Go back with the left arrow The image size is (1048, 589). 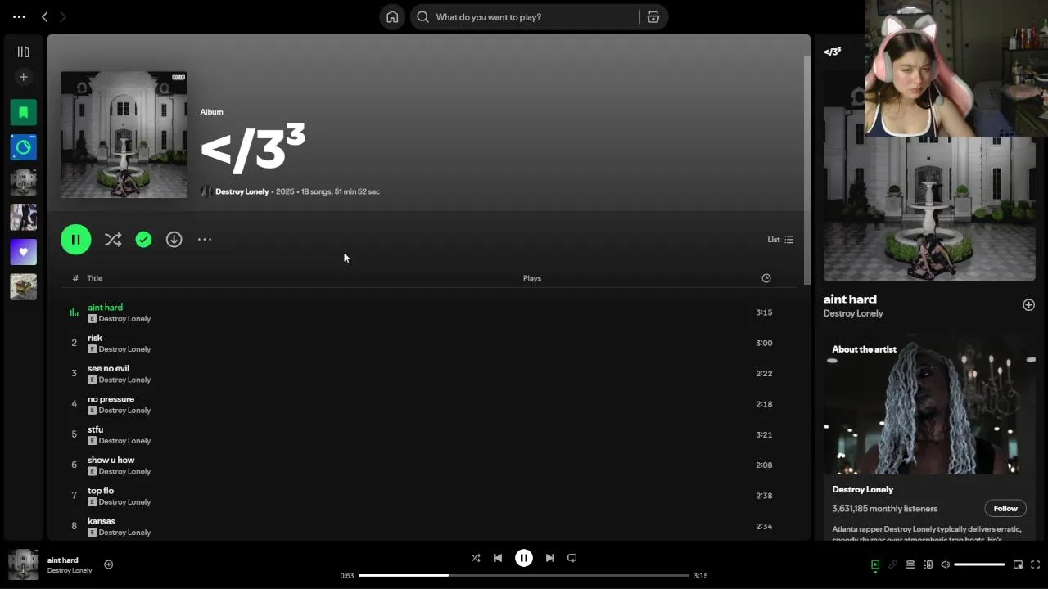coord(45,16)
